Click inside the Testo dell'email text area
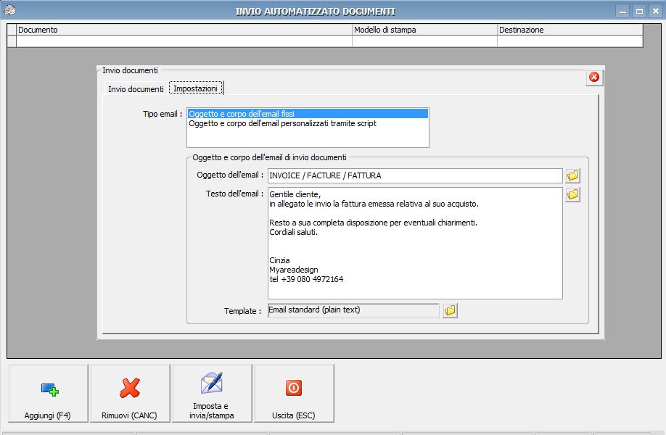 [x=415, y=243]
